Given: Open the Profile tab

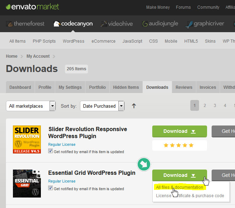Looking at the screenshot, I should pos(45,87).
